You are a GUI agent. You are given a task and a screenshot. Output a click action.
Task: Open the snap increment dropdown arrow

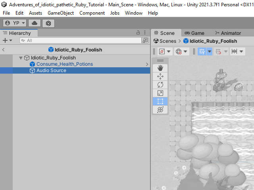(241, 51)
